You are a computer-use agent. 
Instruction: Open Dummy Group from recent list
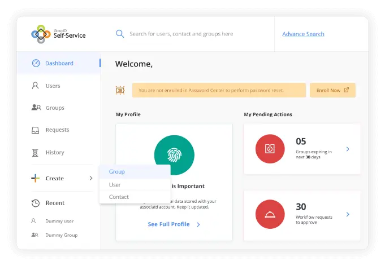tap(61, 235)
